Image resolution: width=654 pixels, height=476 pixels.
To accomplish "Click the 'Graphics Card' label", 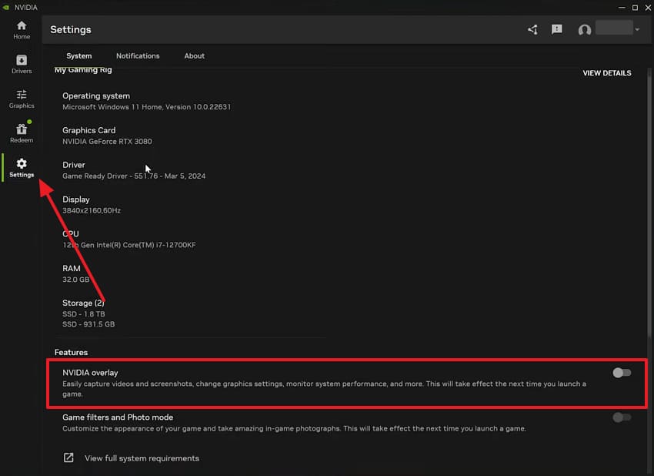I will pos(88,130).
